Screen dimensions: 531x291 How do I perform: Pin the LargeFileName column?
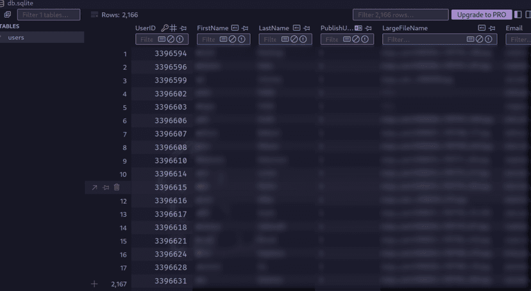(492, 28)
